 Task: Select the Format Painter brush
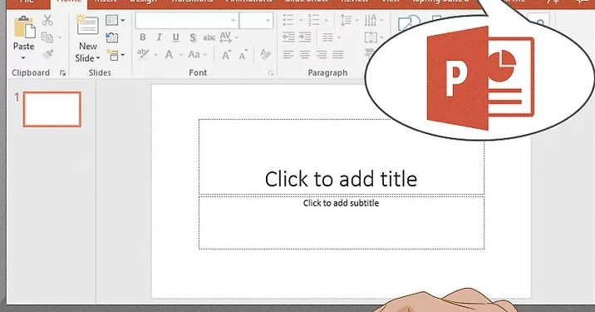coord(48,54)
